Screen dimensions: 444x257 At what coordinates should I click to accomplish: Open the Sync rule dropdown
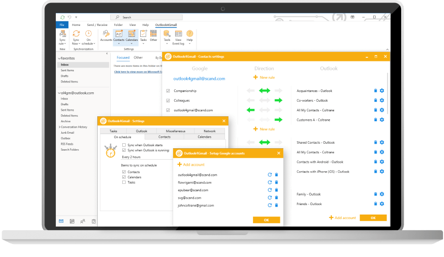[x=62, y=37]
